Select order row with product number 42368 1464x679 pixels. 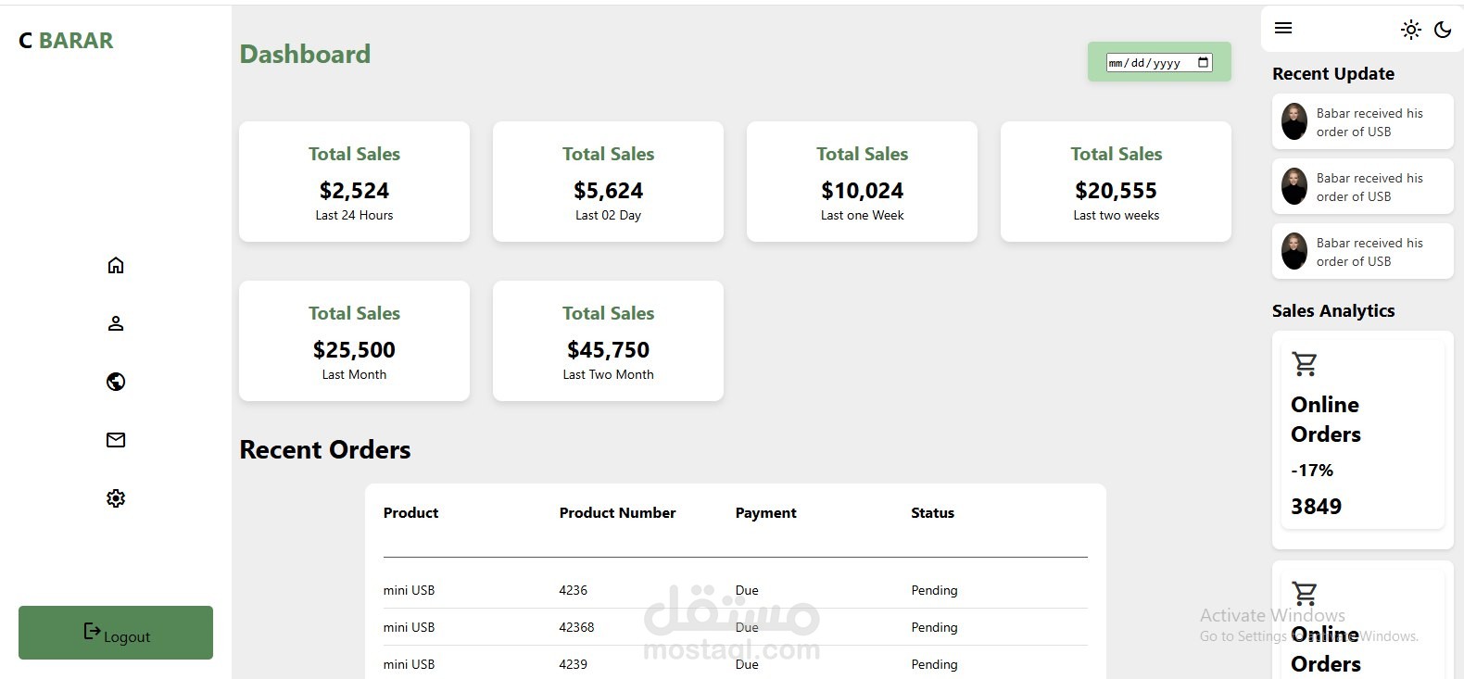pos(735,627)
